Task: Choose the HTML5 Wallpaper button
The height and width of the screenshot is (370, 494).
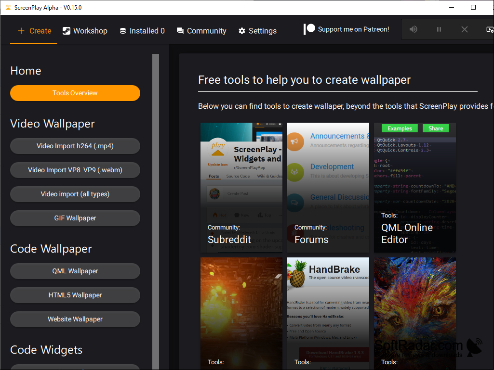Action: click(x=75, y=295)
